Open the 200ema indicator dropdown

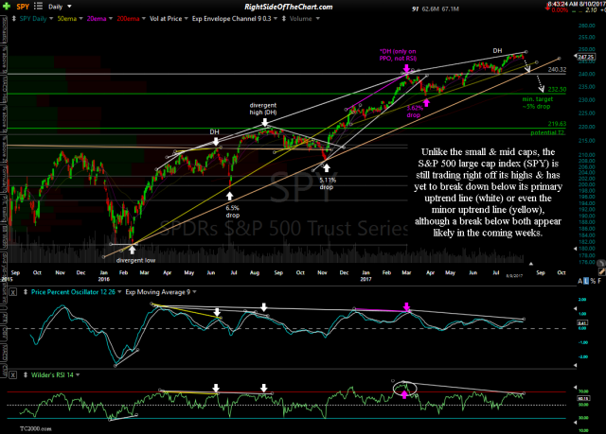(x=143, y=19)
